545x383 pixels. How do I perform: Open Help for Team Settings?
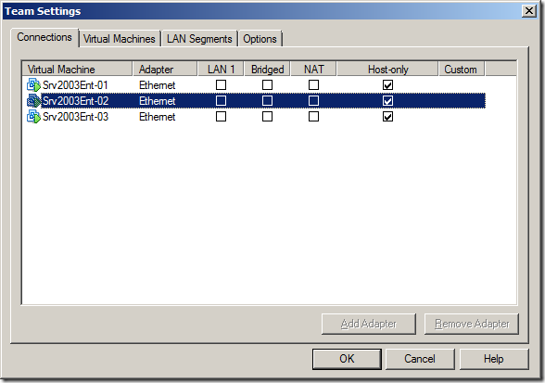pyautogui.click(x=494, y=359)
